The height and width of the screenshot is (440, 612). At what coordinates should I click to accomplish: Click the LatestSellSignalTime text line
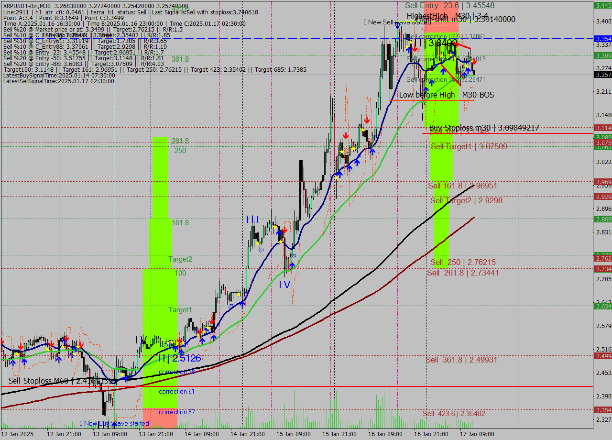click(58, 81)
